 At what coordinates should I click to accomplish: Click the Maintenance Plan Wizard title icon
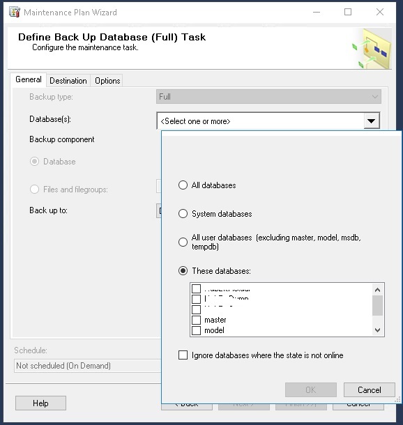click(15, 13)
